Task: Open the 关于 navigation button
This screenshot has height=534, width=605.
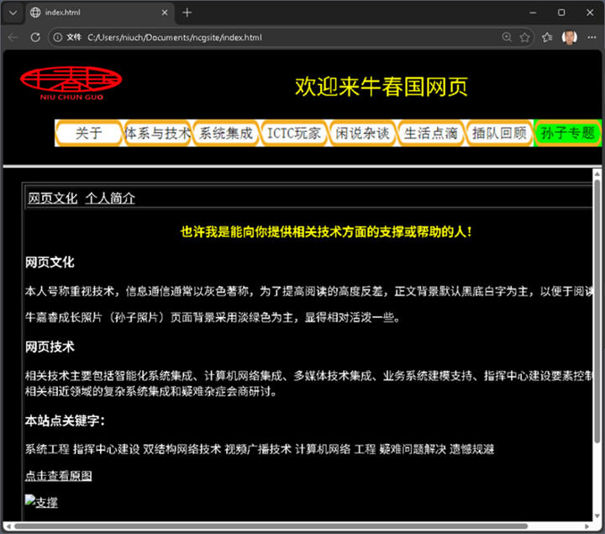Action: 89,133
